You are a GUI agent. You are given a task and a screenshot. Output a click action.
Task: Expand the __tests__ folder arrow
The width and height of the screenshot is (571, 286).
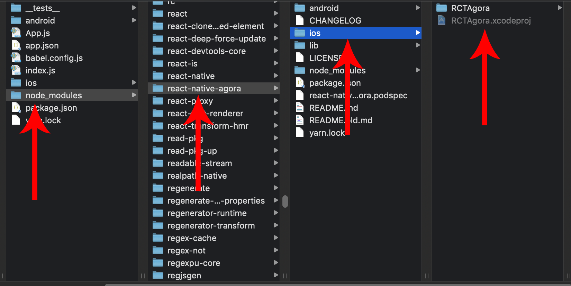[134, 8]
